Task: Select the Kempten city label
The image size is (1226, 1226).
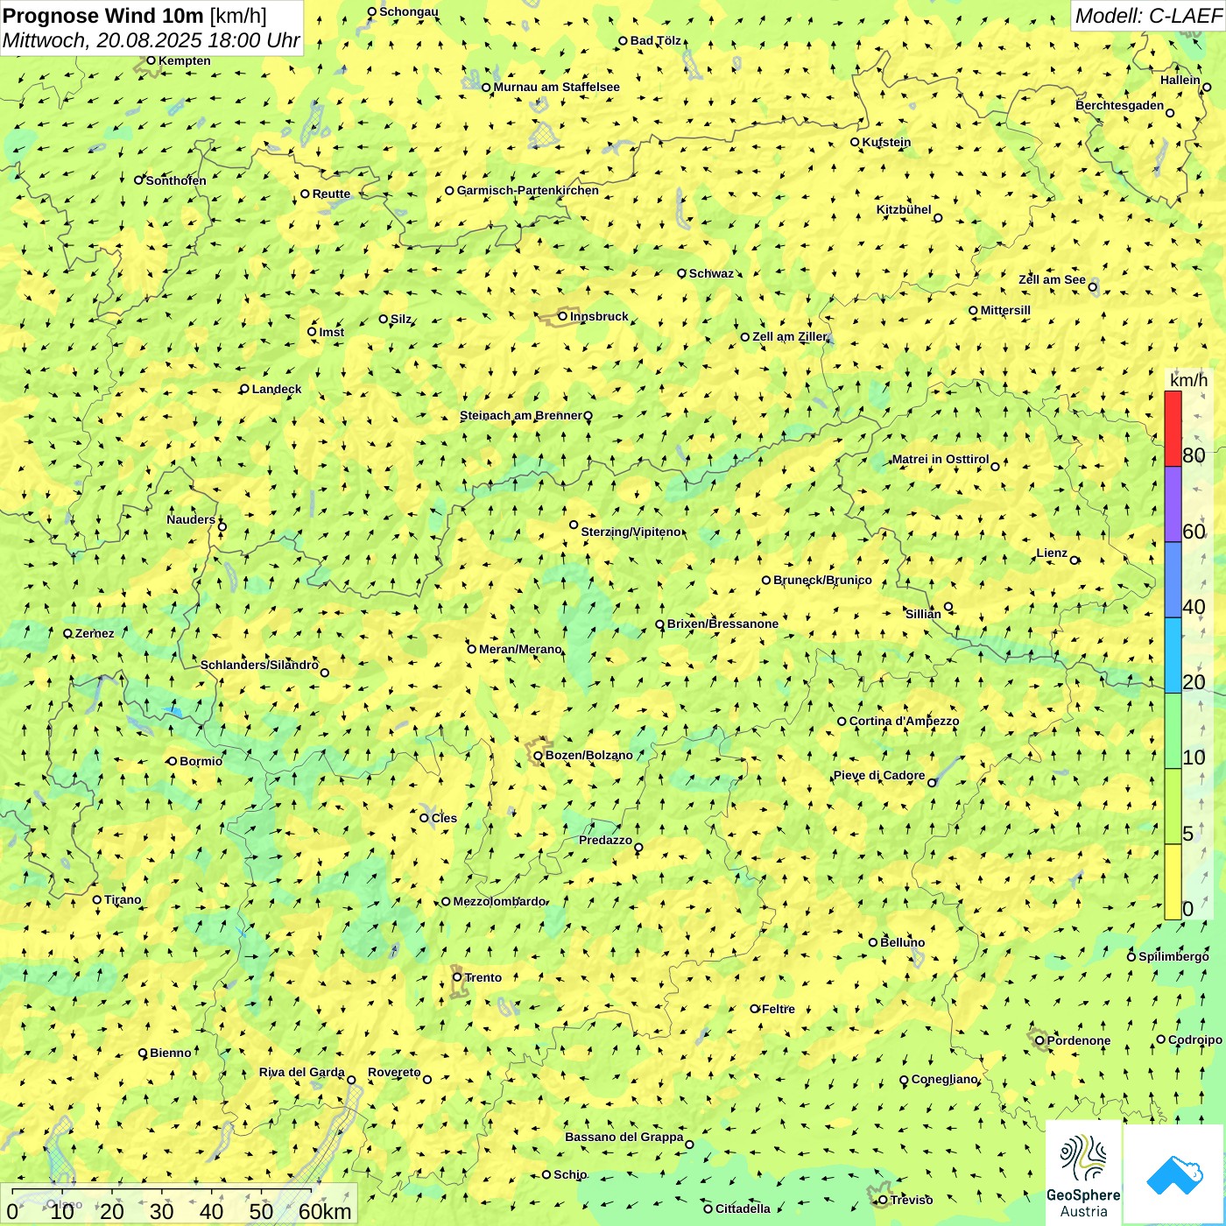Action: (185, 60)
